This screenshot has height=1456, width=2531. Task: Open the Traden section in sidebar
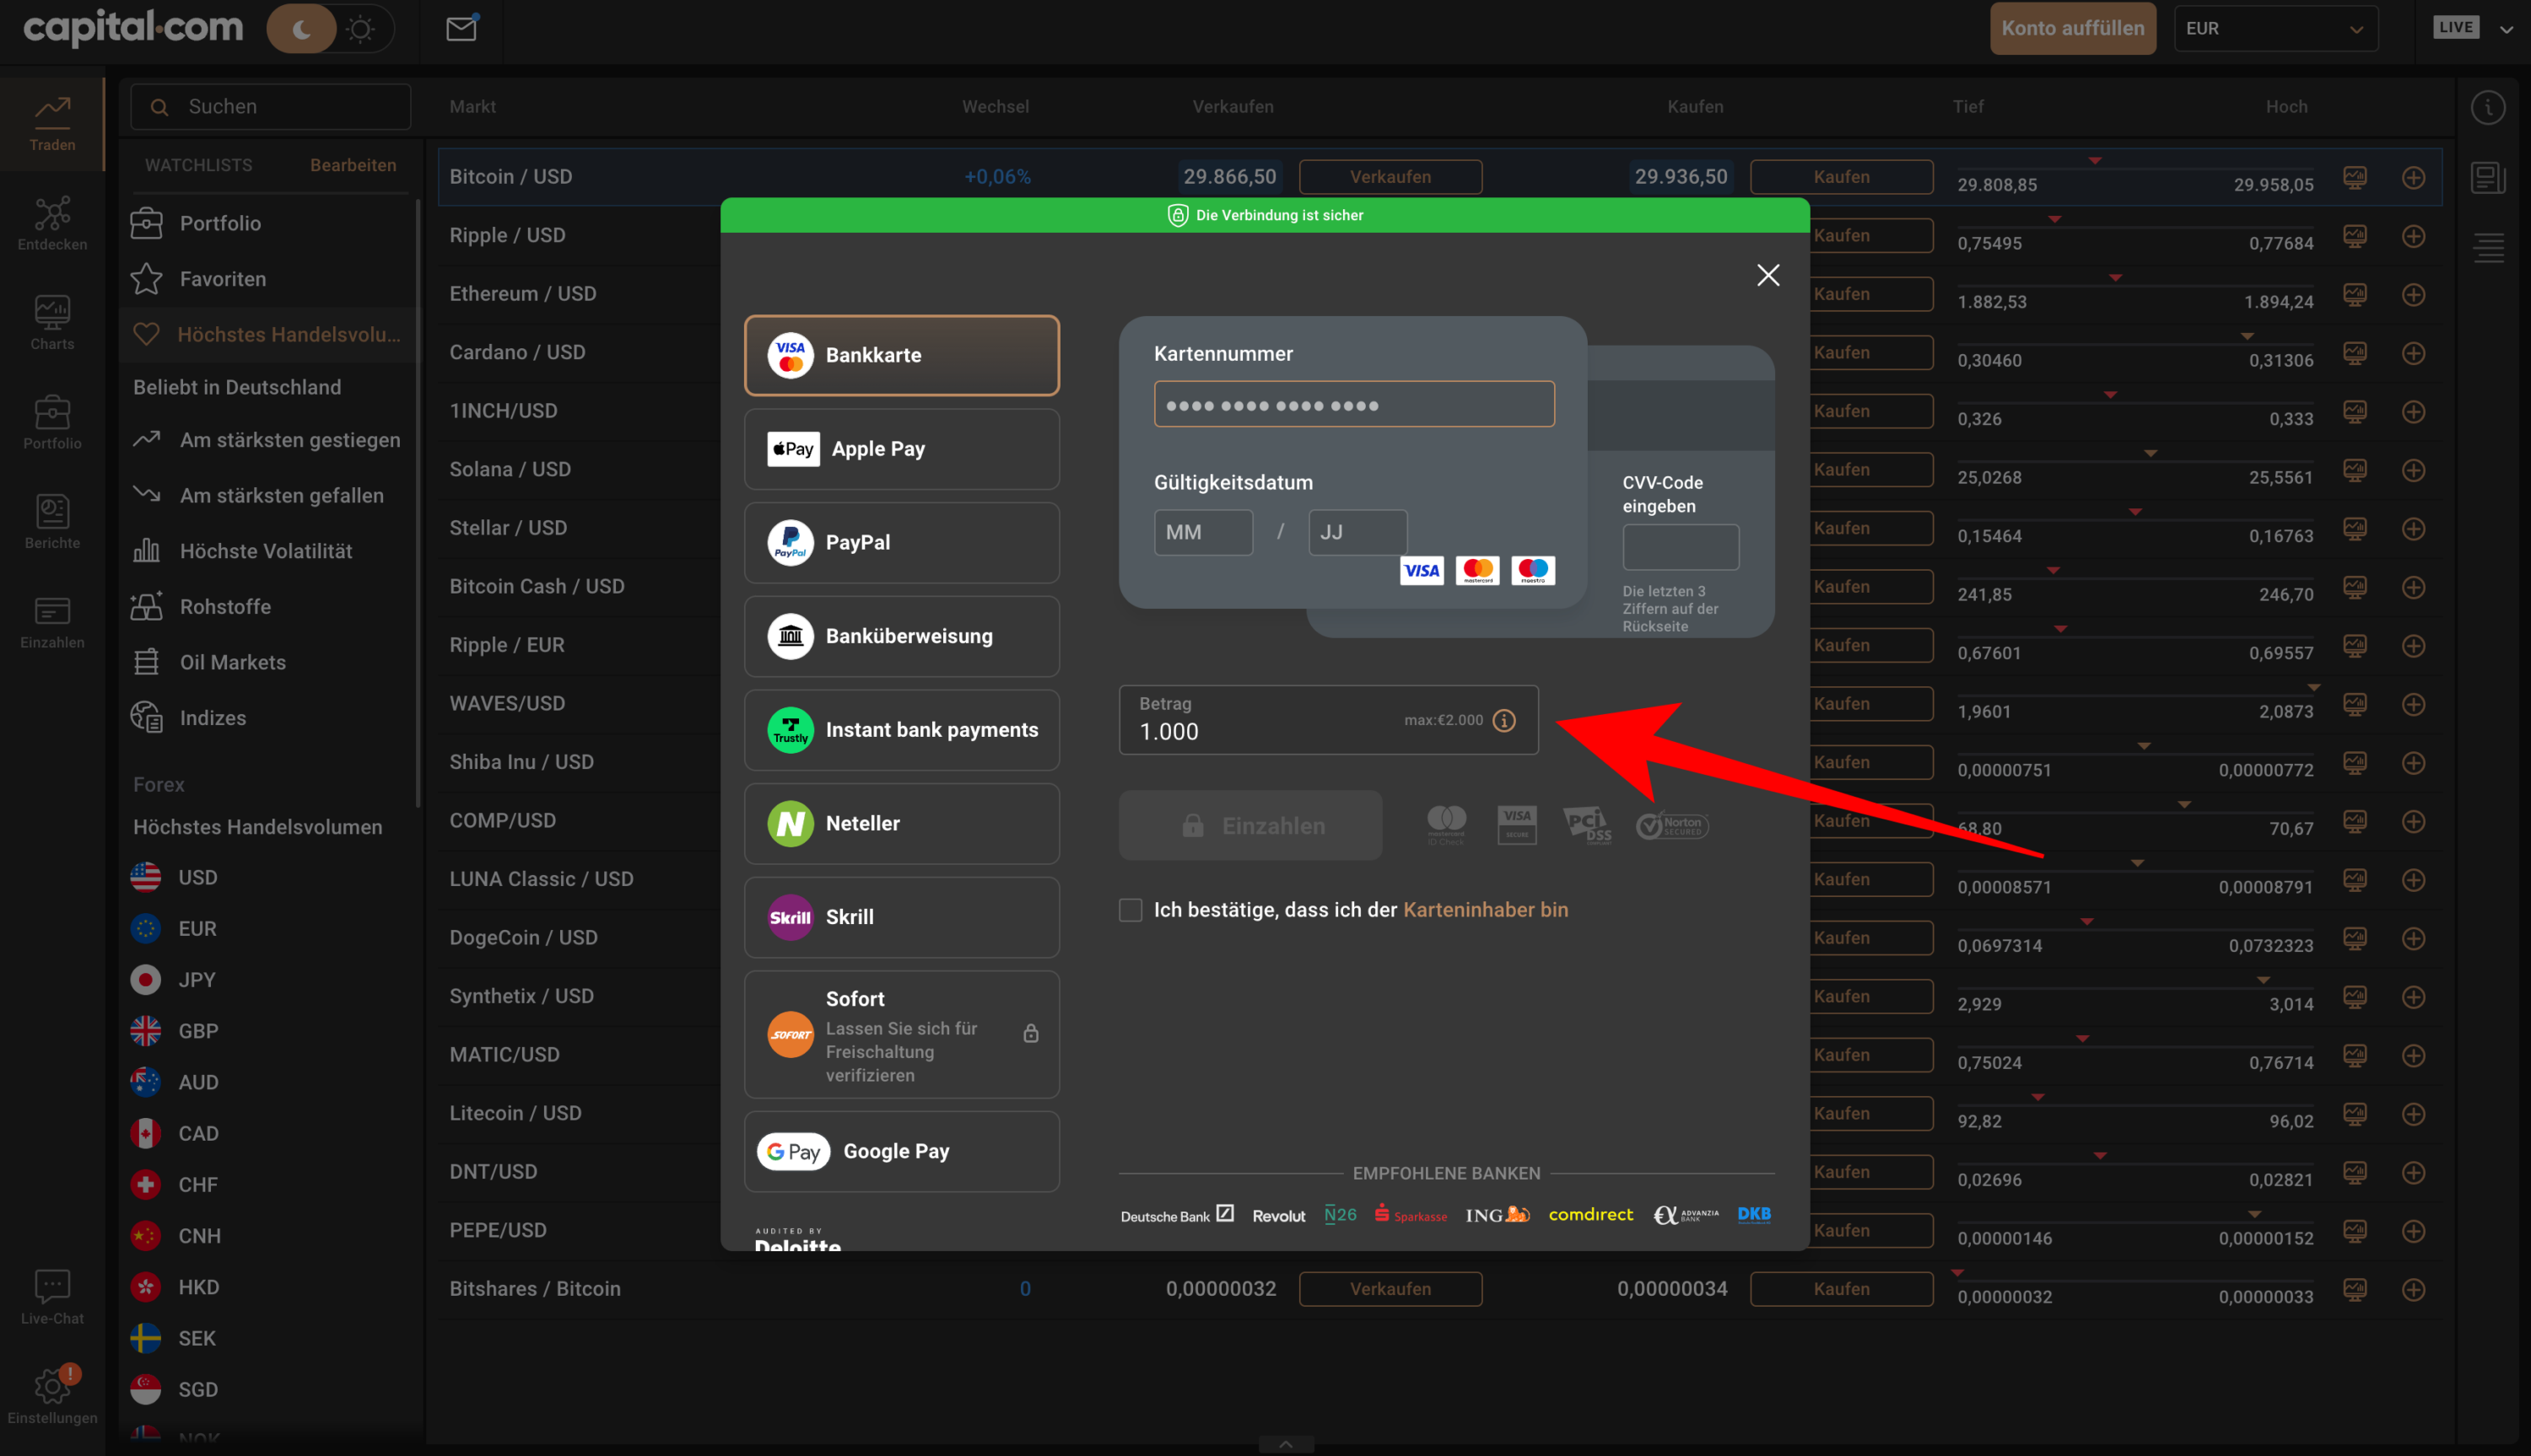(x=52, y=124)
